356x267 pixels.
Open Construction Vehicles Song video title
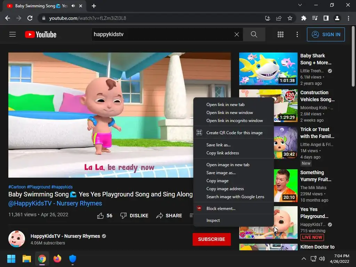click(317, 96)
